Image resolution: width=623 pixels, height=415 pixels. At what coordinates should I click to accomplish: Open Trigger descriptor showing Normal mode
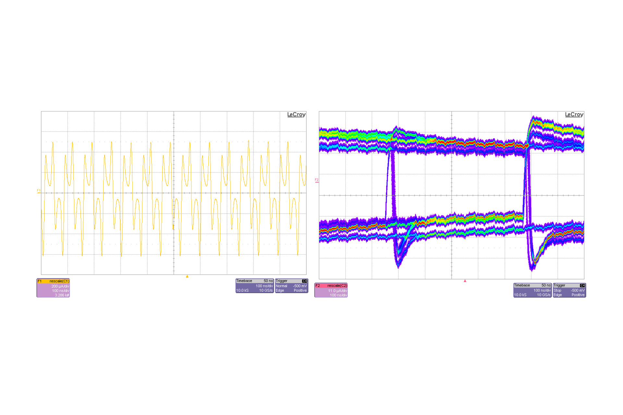[291, 286]
